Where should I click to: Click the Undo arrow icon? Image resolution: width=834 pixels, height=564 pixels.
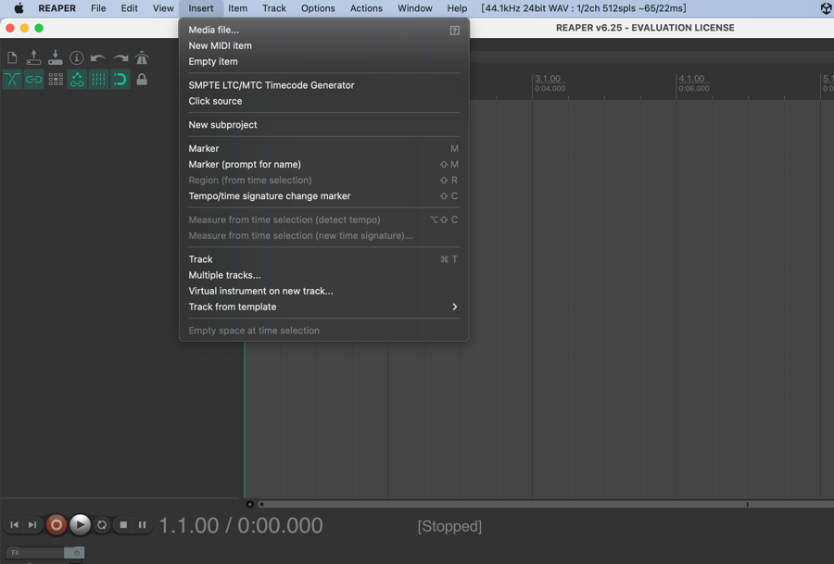point(98,58)
